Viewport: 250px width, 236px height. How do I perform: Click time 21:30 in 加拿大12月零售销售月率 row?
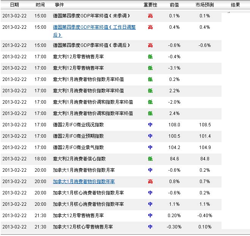tap(40, 216)
